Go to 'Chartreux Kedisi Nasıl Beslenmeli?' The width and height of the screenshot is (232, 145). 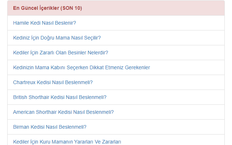53,82
